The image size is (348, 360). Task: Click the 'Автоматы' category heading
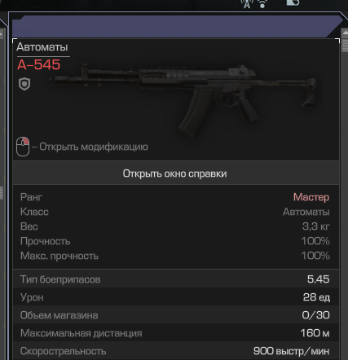pyautogui.click(x=42, y=47)
